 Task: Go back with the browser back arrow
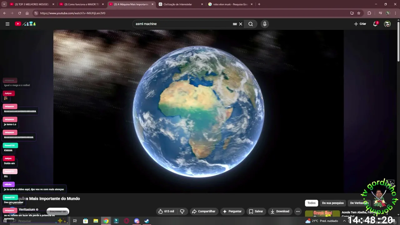click(x=4, y=13)
